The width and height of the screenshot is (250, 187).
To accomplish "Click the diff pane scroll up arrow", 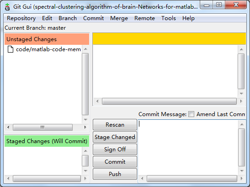I will coord(241,49).
